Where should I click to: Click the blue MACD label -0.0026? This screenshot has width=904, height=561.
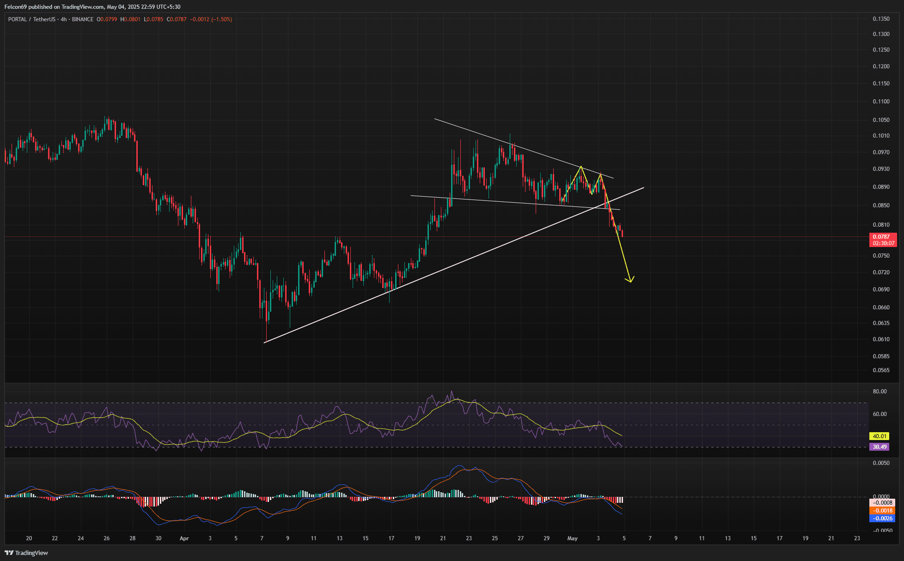pyautogui.click(x=882, y=519)
